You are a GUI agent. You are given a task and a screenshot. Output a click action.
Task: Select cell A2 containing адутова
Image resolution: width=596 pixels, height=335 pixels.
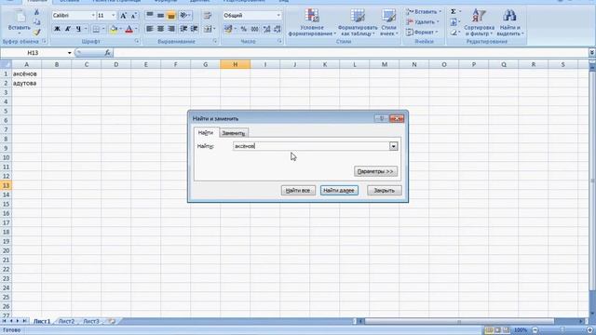click(27, 83)
